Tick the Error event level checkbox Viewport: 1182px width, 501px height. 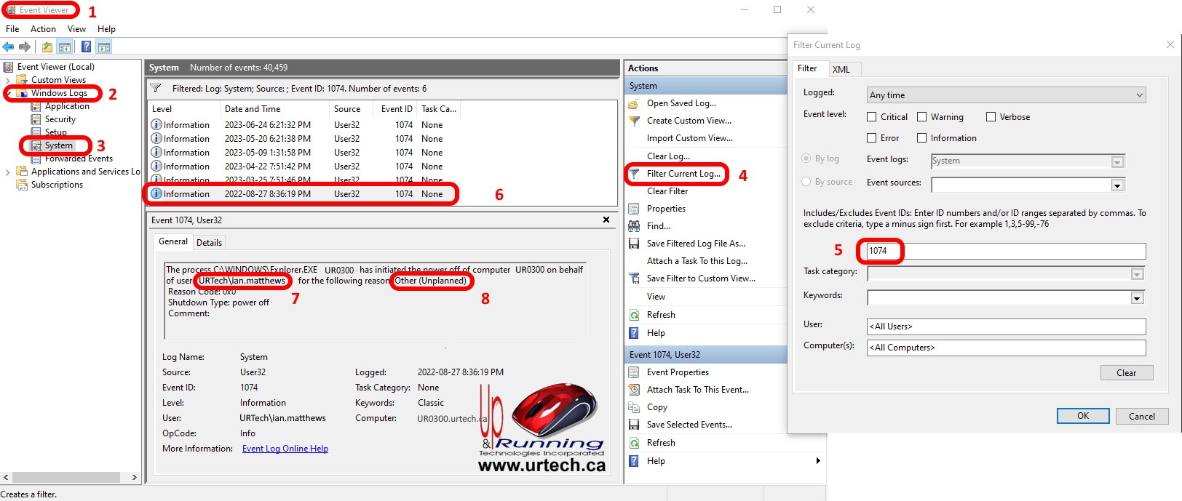point(872,138)
